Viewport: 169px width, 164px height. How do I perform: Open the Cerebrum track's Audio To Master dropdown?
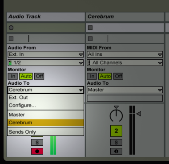(125, 90)
